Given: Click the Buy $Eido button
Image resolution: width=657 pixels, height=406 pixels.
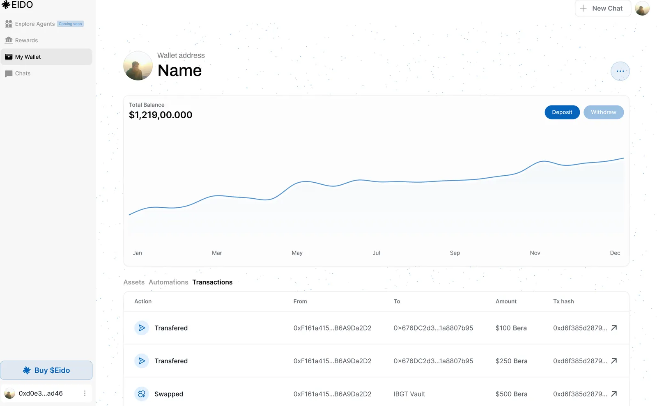Looking at the screenshot, I should pos(46,370).
